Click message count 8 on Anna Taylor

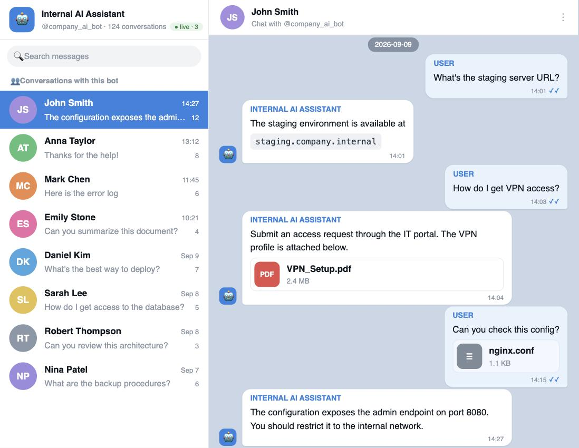(197, 155)
